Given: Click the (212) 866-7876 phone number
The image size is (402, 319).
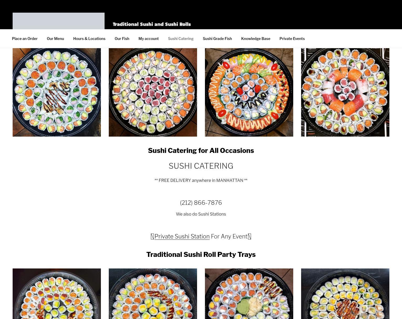Looking at the screenshot, I should coord(201,203).
